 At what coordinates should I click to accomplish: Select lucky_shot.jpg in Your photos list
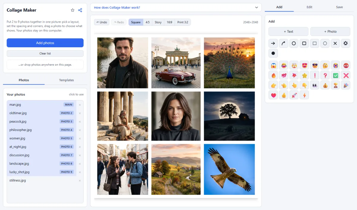pos(42,172)
